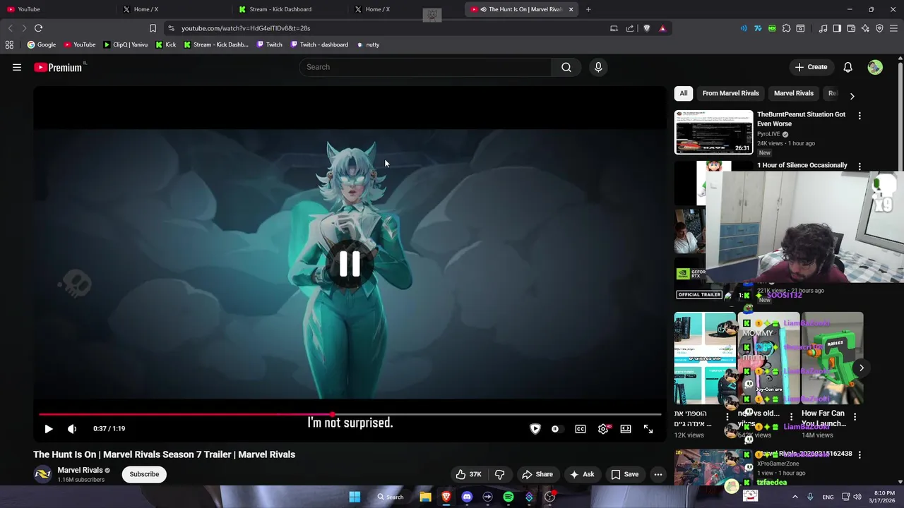Open more actions three-dot menu under video

tap(658, 474)
